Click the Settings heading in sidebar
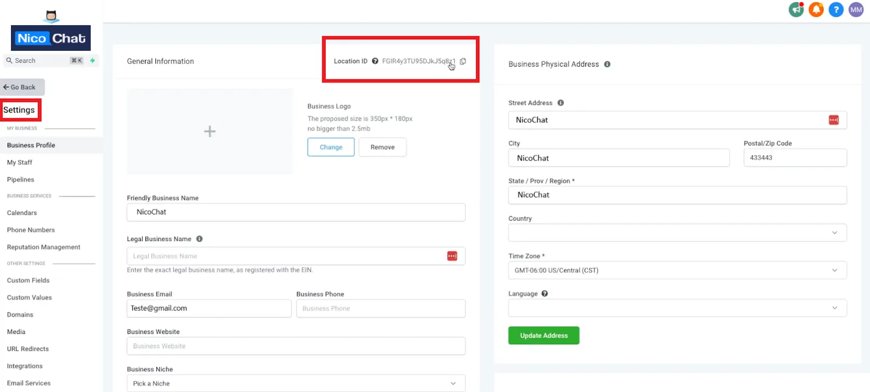 [x=19, y=110]
